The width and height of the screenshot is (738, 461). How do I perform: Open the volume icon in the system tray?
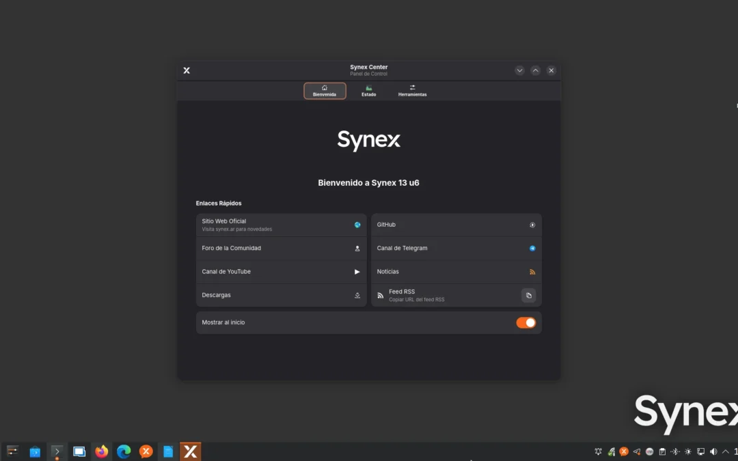[712, 451]
